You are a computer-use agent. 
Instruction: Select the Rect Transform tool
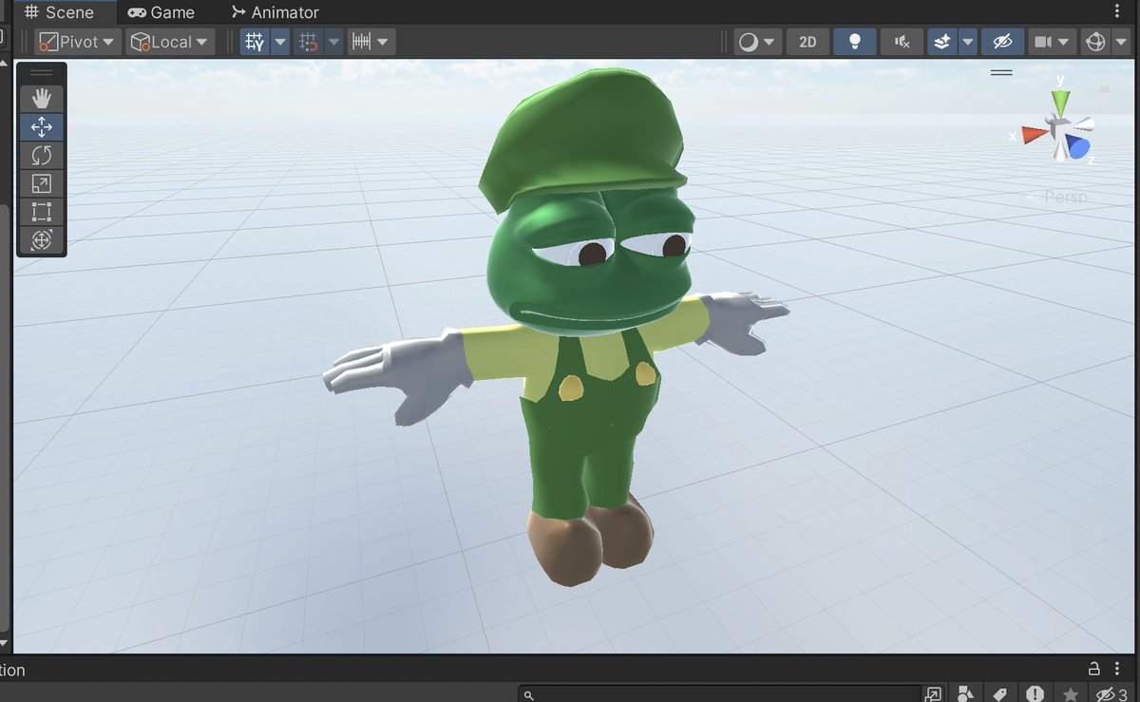pos(42,212)
